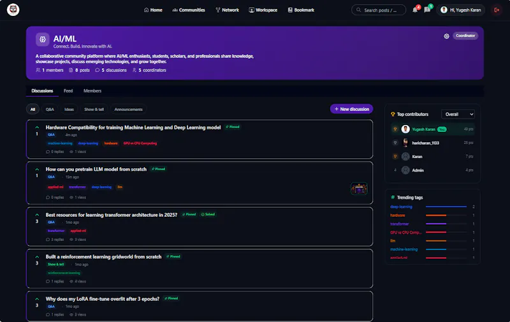
Task: Click Admin's avatar in Top contributors
Action: 405,170
